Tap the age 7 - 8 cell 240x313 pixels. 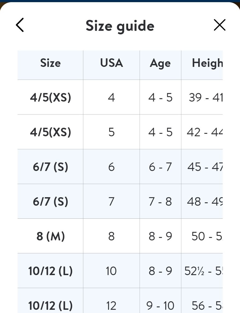[x=160, y=202]
